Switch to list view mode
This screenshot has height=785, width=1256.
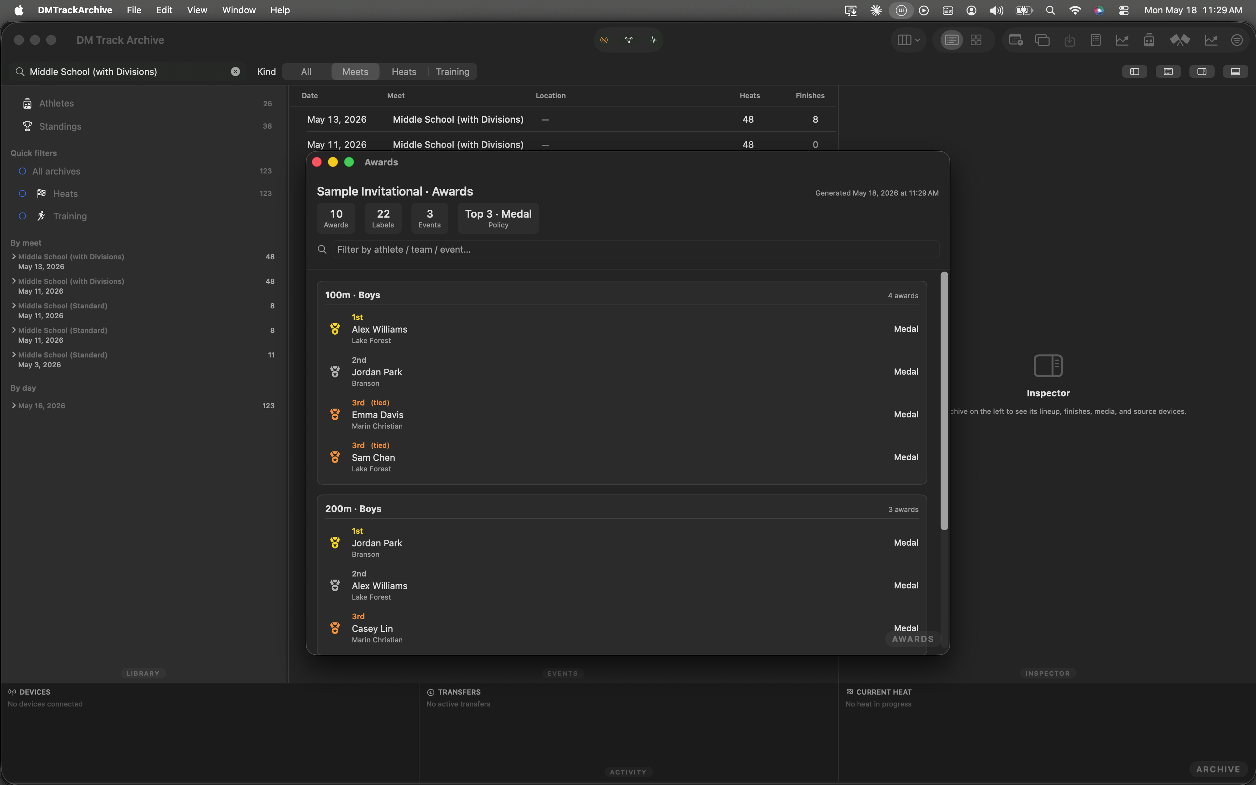951,40
